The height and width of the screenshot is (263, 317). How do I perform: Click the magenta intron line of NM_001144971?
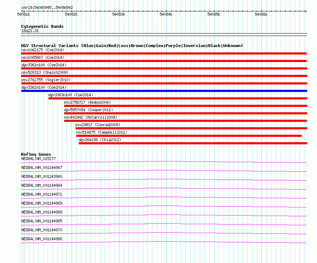pos(164,197)
